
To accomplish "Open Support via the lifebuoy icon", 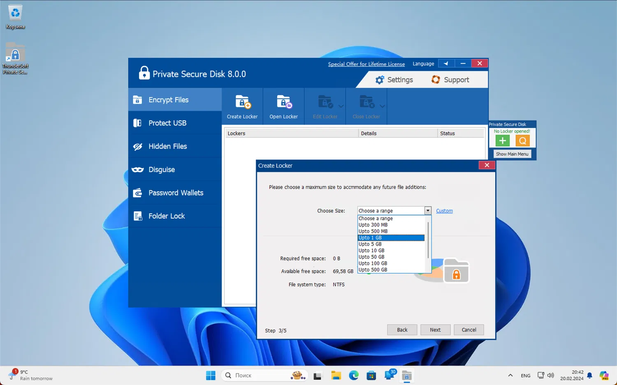I will [436, 80].
